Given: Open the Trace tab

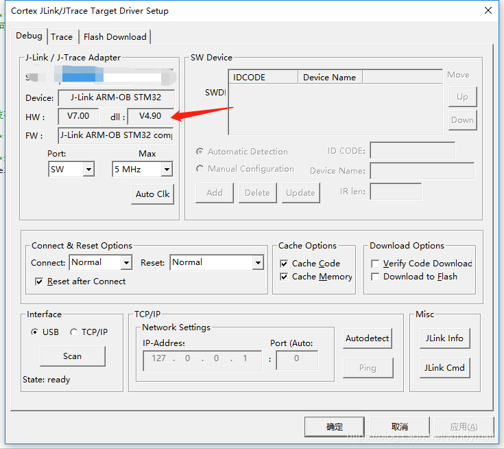Looking at the screenshot, I should click(x=62, y=37).
